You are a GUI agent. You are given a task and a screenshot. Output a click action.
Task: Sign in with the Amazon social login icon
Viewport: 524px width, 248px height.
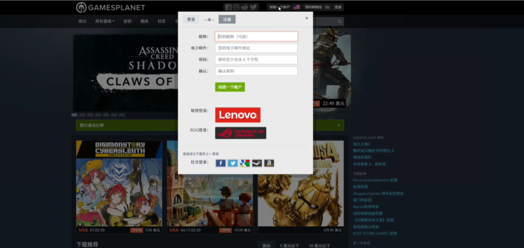tap(269, 163)
